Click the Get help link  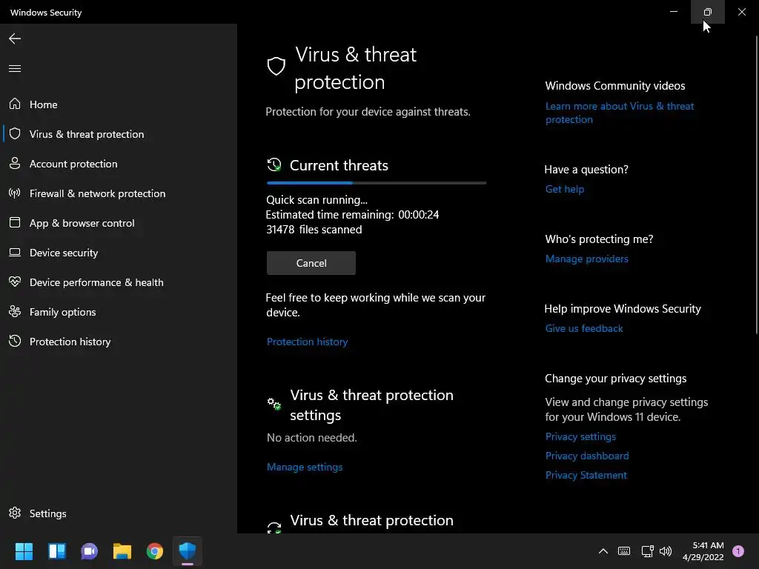tap(564, 189)
